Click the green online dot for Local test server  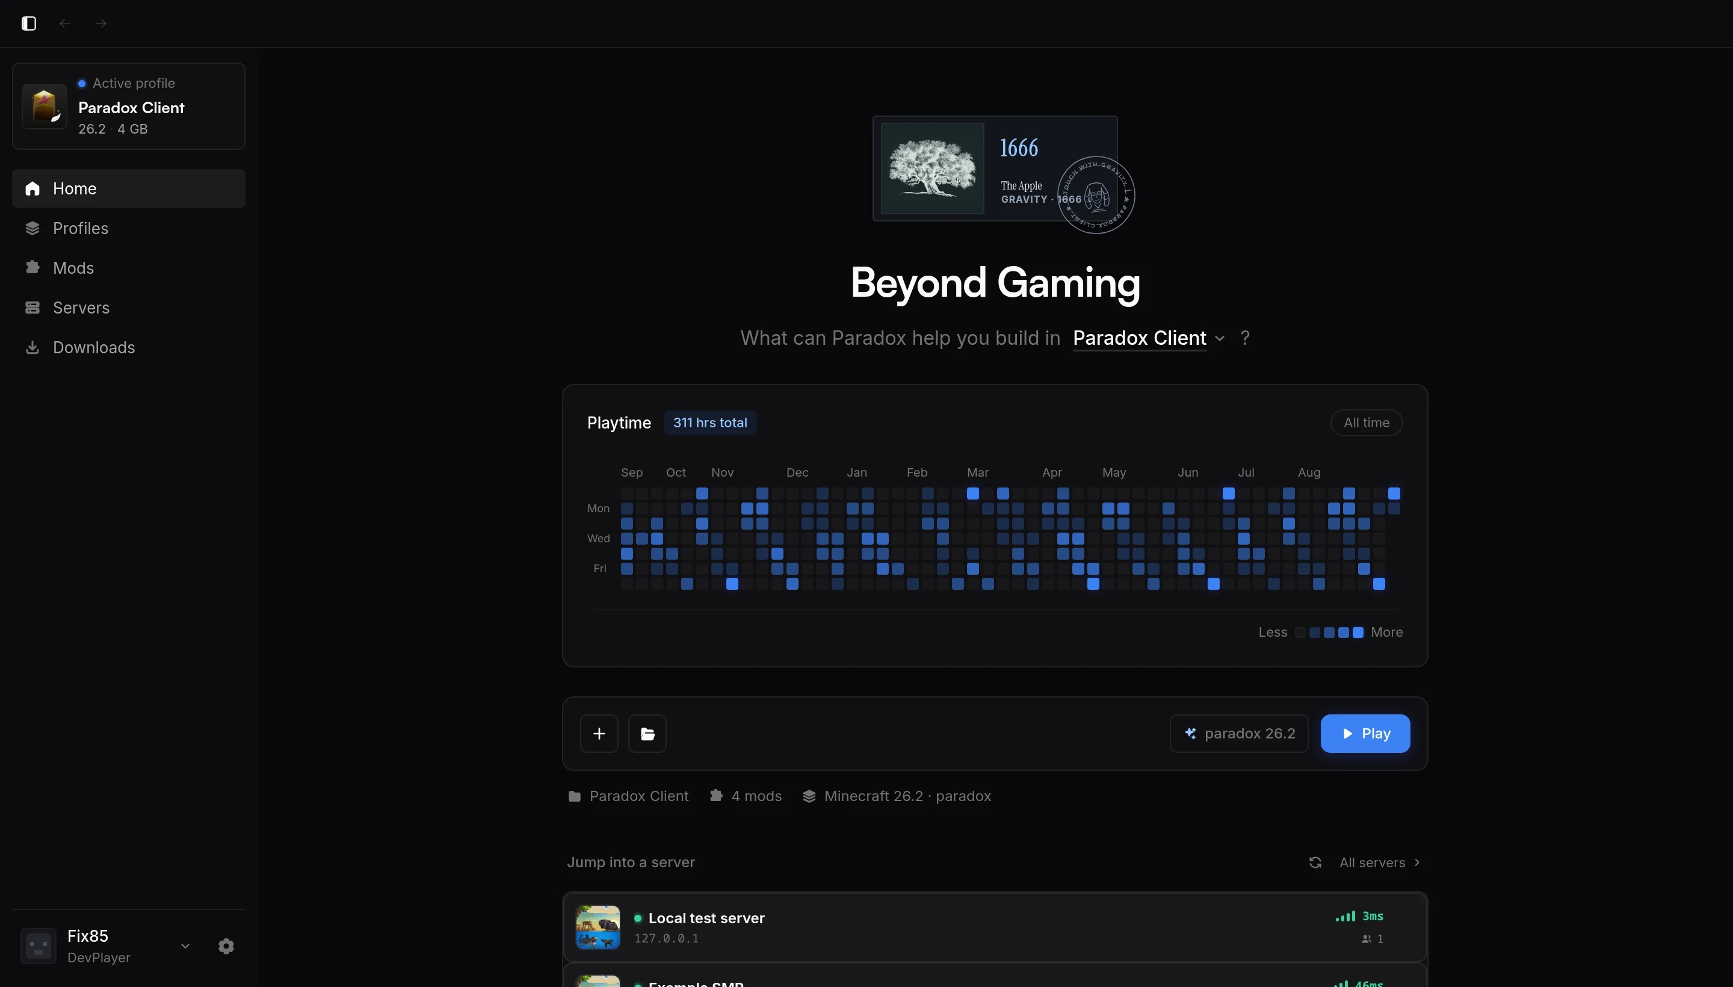638,918
